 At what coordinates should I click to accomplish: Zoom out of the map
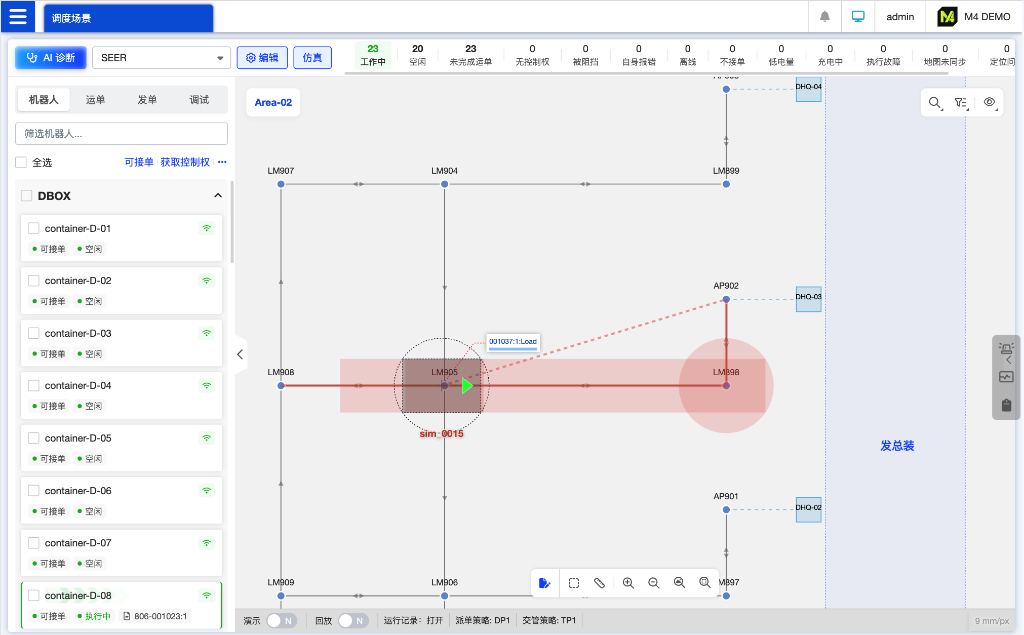point(653,583)
